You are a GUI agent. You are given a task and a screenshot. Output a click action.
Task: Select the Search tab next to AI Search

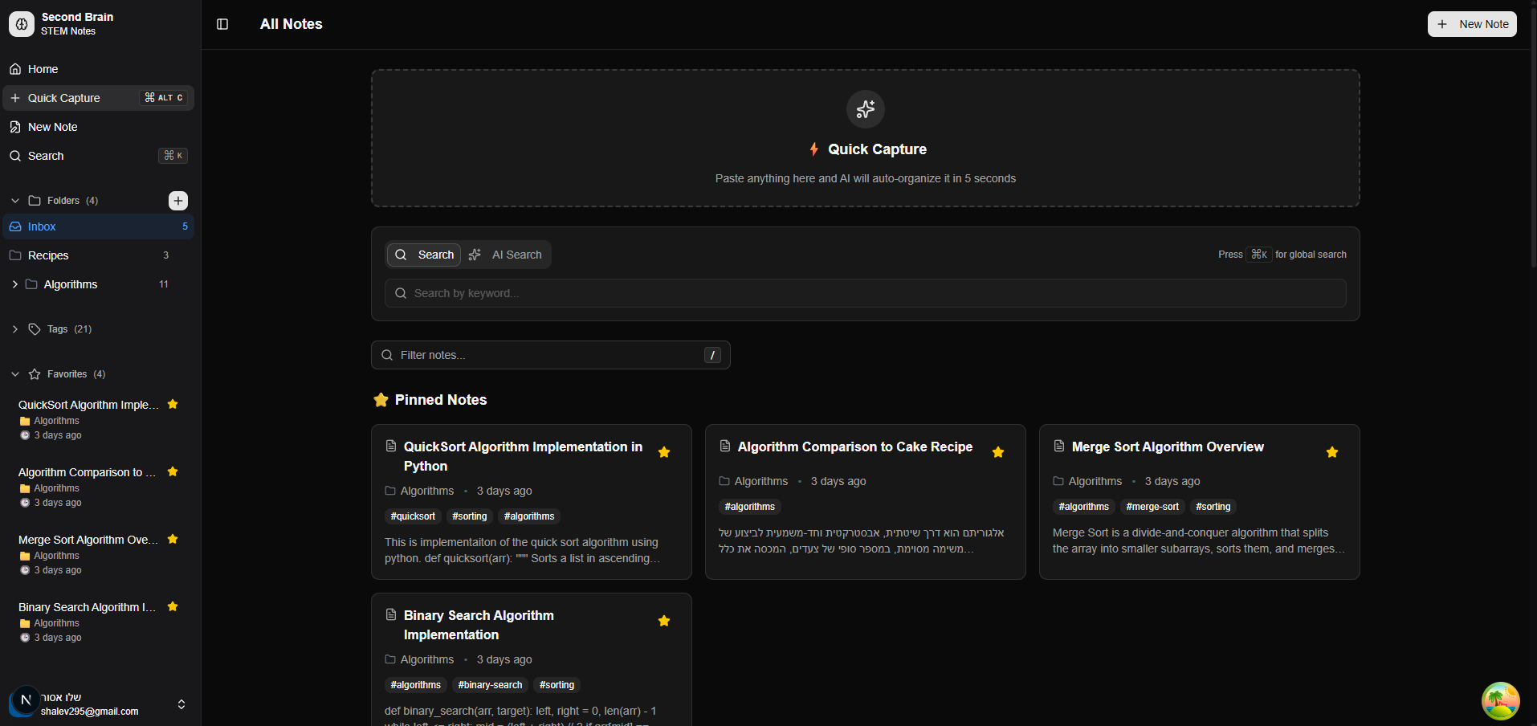point(424,255)
